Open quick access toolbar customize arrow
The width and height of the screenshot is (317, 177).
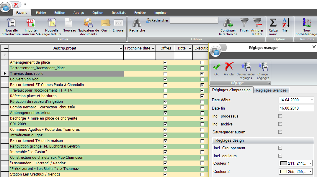click(x=25, y=4)
